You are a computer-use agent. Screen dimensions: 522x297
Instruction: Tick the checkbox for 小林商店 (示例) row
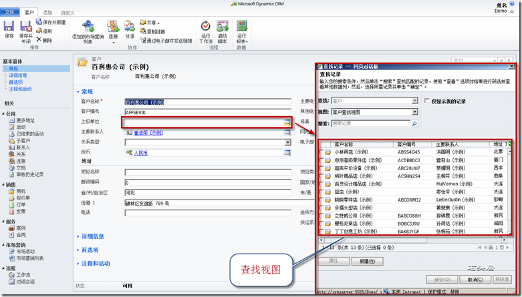(321, 152)
